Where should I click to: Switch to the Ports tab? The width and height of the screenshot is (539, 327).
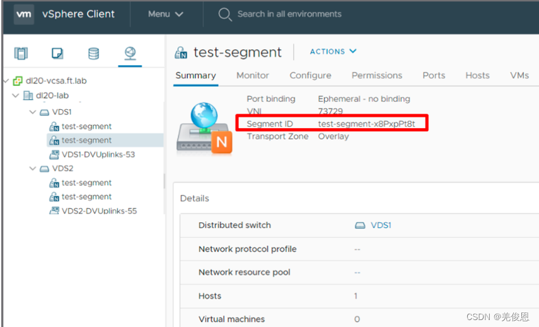coord(434,75)
